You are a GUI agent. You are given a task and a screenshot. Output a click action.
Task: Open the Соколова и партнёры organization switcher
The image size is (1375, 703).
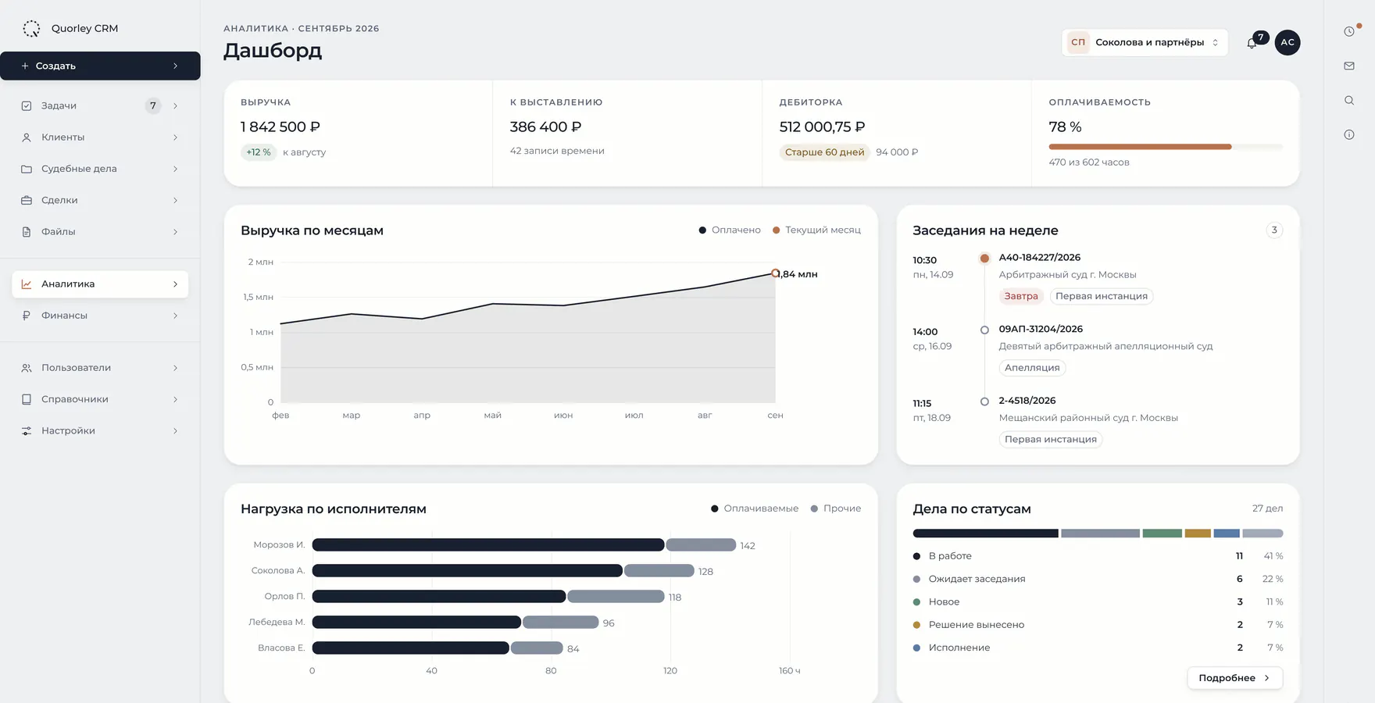pos(1145,42)
